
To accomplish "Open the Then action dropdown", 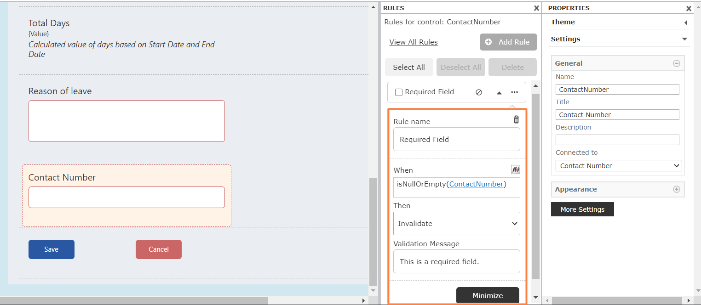I will 457,223.
